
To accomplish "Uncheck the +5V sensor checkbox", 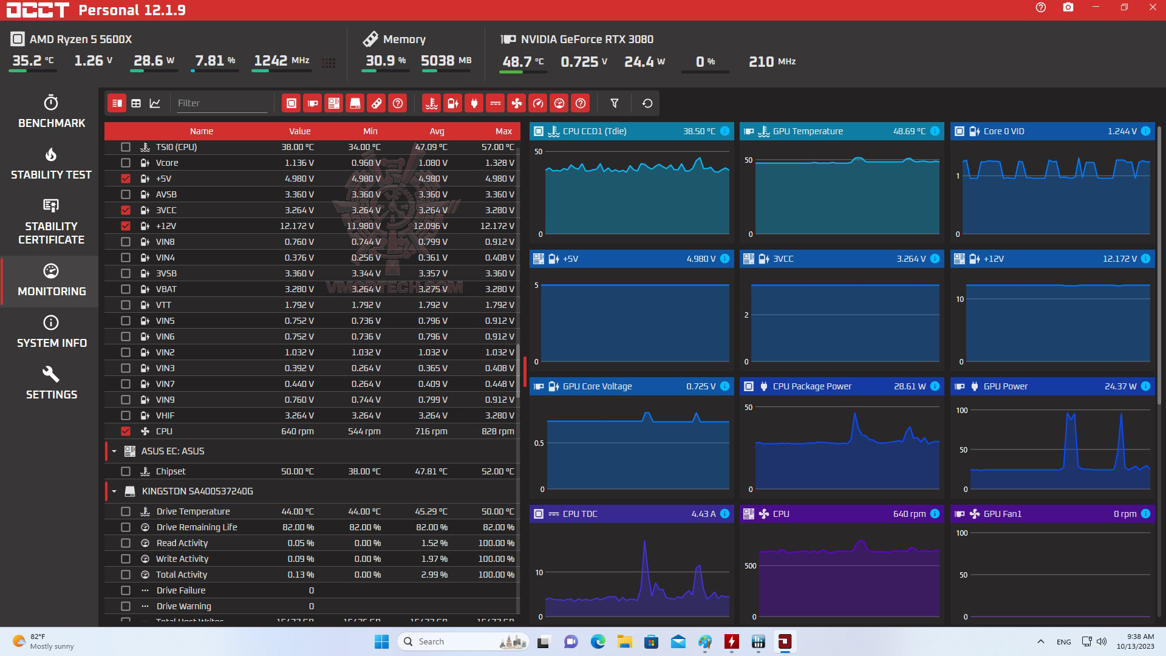I will point(126,179).
